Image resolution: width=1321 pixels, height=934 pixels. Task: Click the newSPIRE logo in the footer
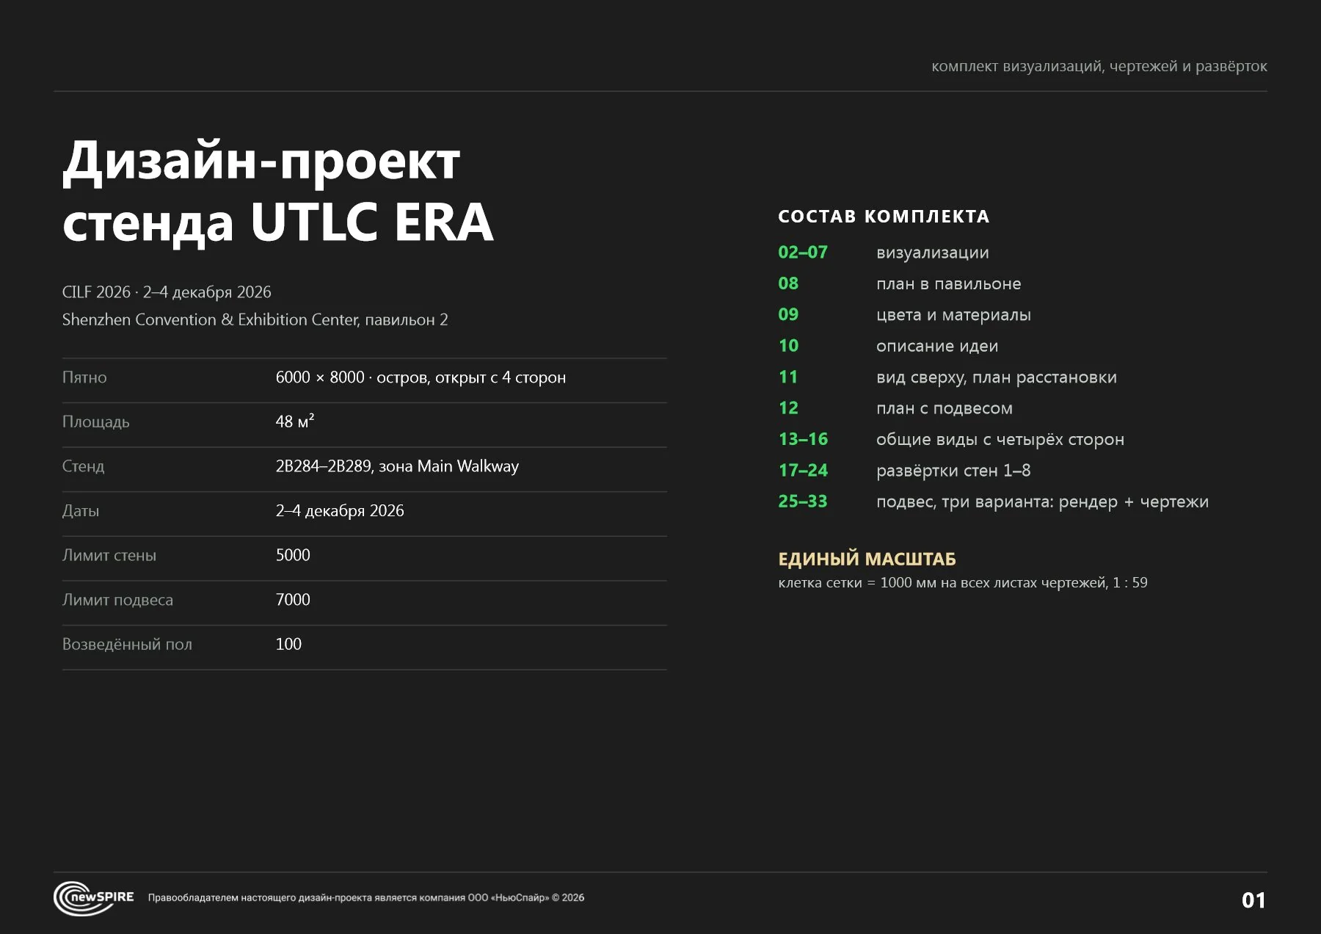pos(94,898)
